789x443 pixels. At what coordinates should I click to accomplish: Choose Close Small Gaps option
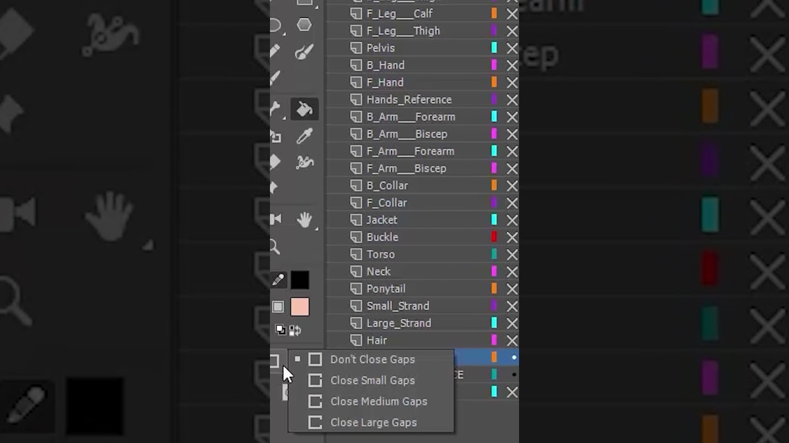point(371,380)
